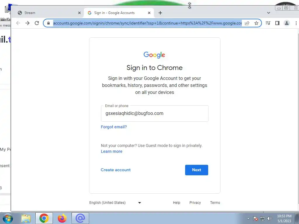View site info via the lock icon
Screen dimensions: 299x224
pos(48,23)
